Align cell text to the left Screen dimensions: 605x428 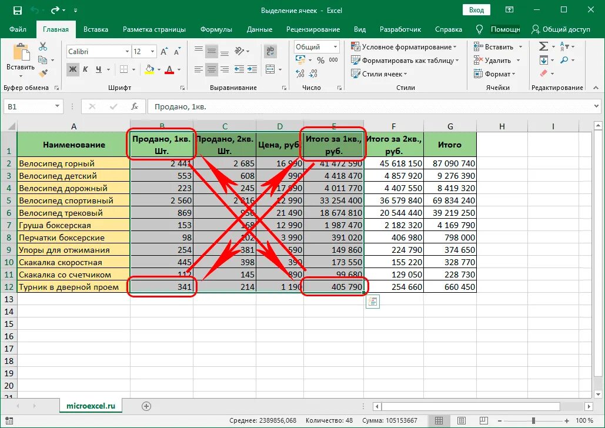[199, 69]
